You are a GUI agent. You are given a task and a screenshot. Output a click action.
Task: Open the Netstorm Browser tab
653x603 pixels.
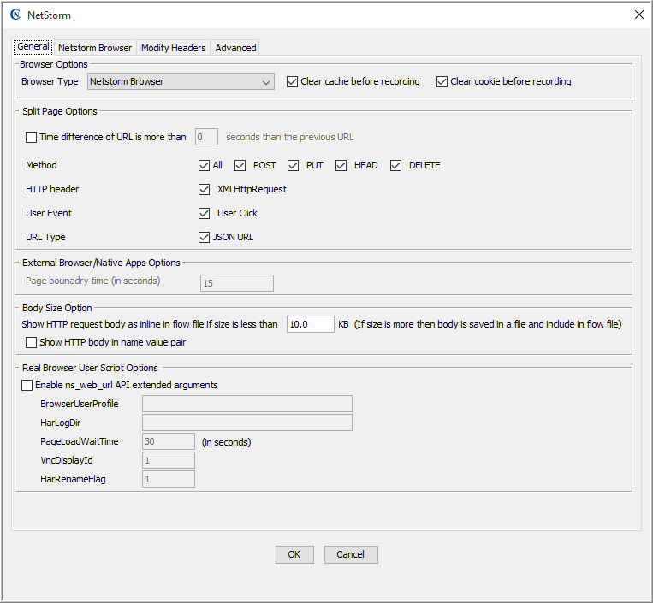(95, 48)
